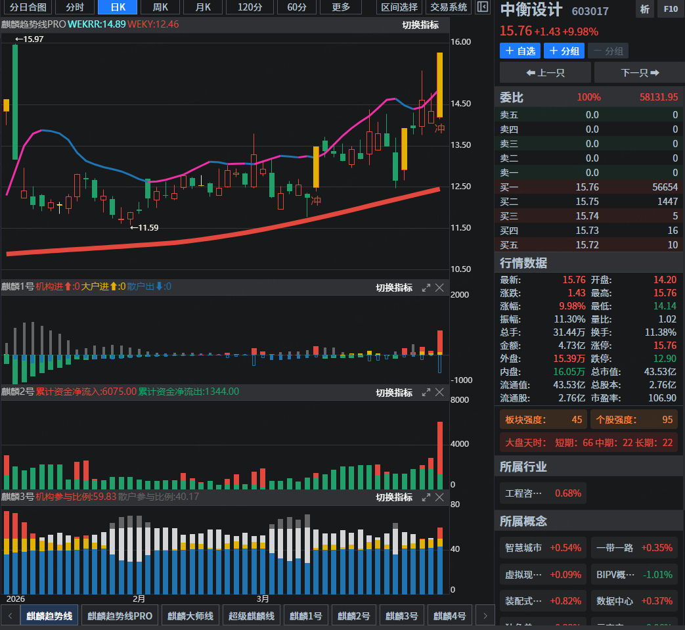Collapse the right sidebar with panel toggle icon
This screenshot has height=630, width=685.
pos(483,7)
